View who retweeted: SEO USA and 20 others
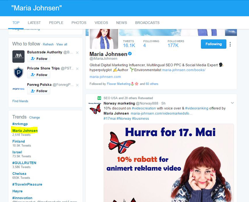The height and width of the screenshot is (202, 249). point(128,98)
